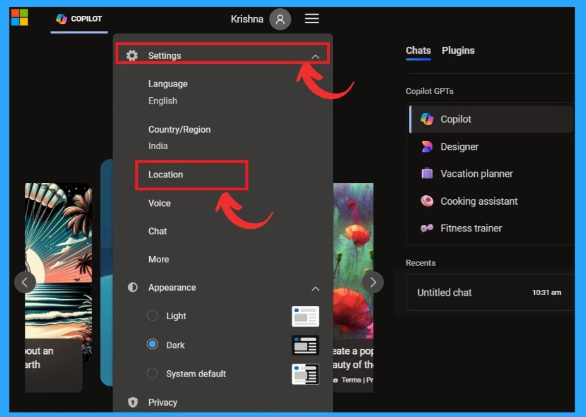Open the Voice setting
The width and height of the screenshot is (586, 417).
click(x=159, y=203)
